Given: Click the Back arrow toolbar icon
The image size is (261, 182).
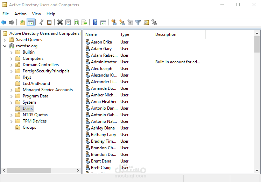Looking at the screenshot, I should [3, 22].
